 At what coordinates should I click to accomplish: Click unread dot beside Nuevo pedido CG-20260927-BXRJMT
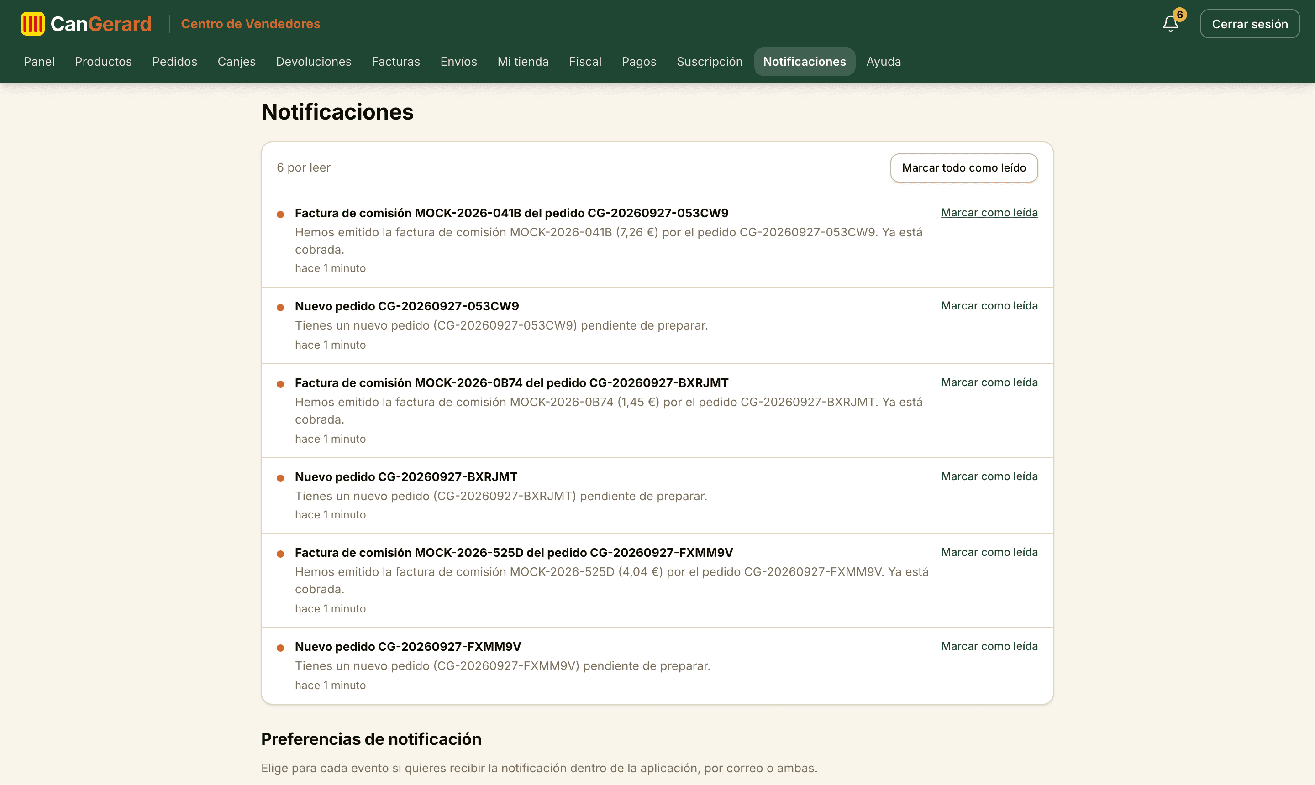280,478
